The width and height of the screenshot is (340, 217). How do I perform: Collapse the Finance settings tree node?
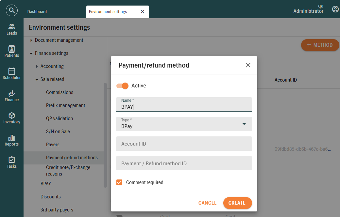(x=31, y=54)
